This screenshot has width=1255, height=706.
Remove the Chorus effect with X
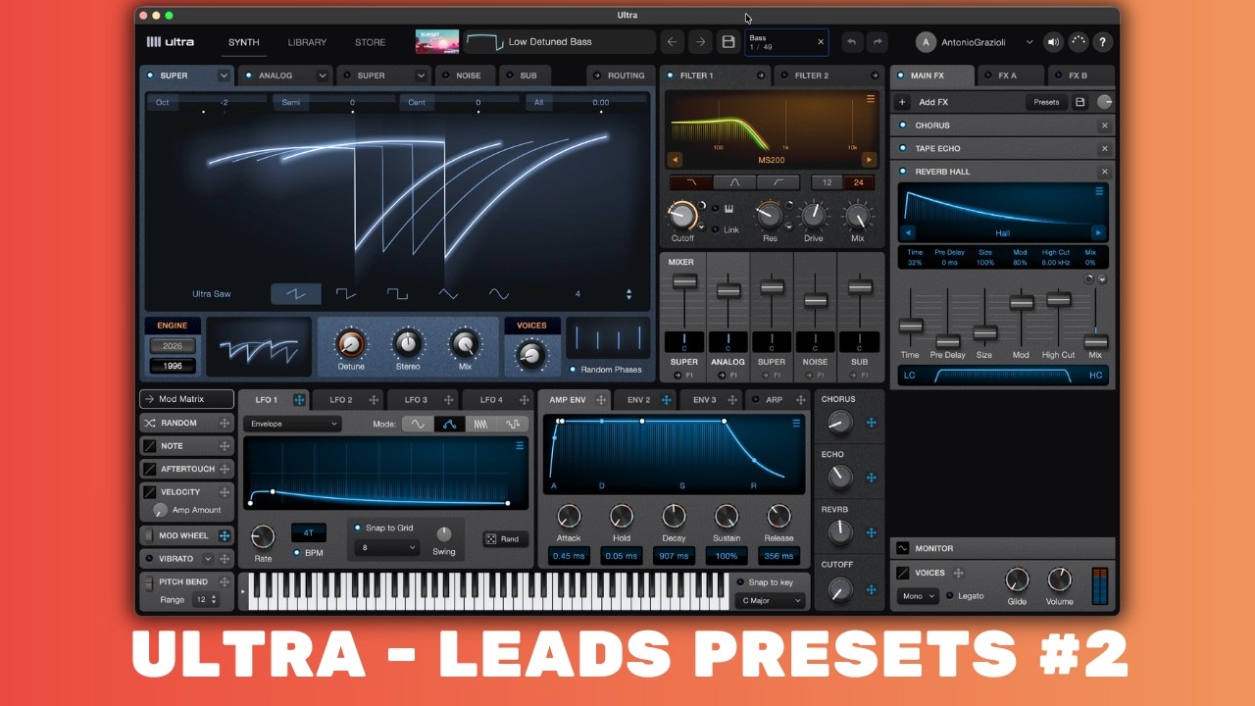[x=1104, y=126]
